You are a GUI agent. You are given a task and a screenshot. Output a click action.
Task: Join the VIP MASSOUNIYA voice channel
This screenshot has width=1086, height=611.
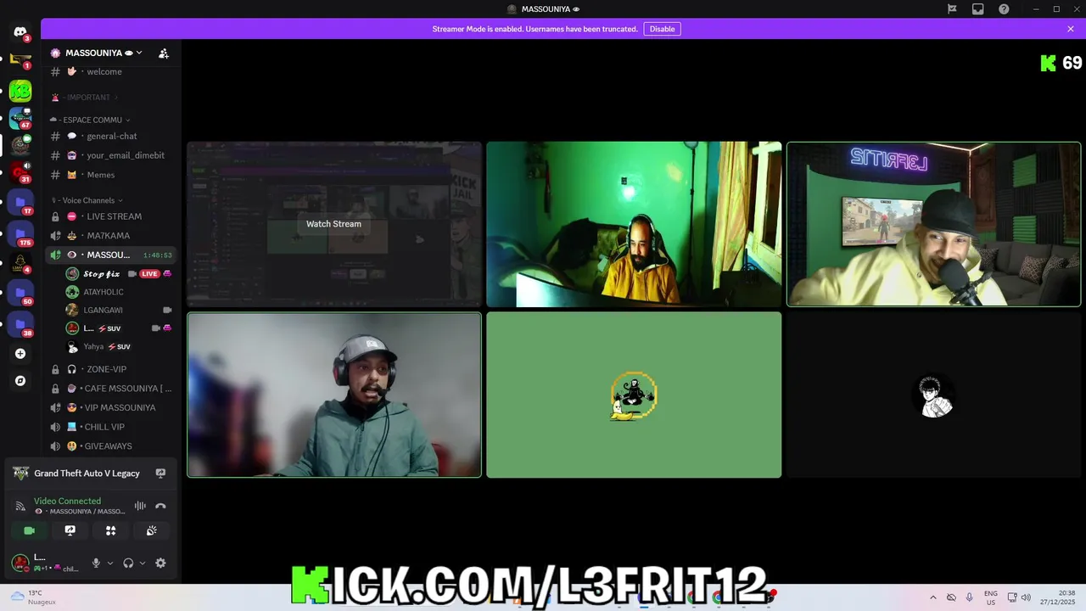click(110, 407)
